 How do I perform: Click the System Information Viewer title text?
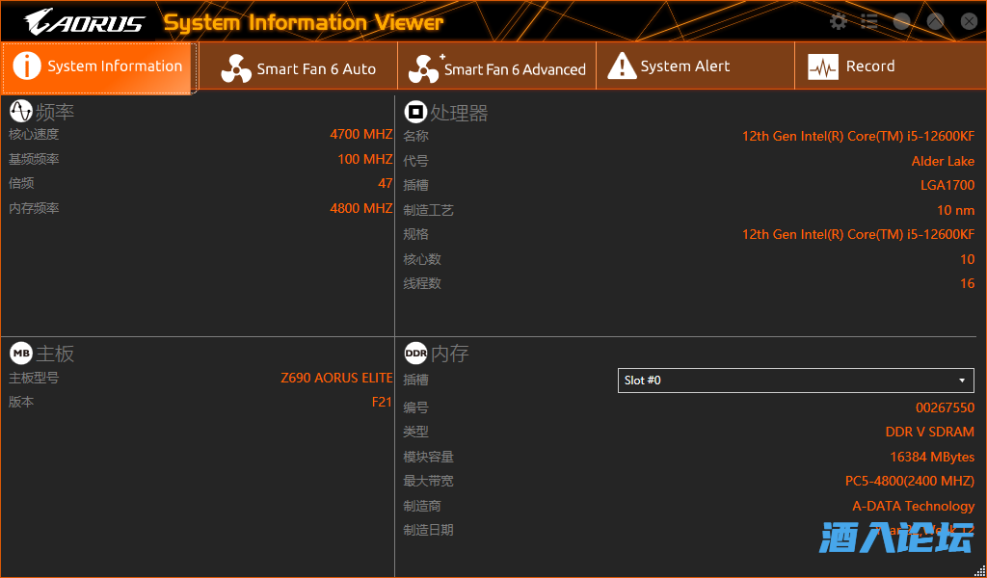point(304,23)
